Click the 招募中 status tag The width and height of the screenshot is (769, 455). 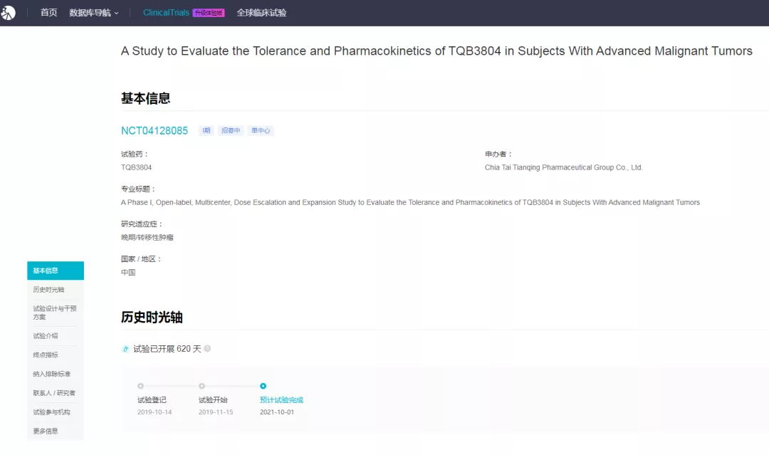point(231,131)
